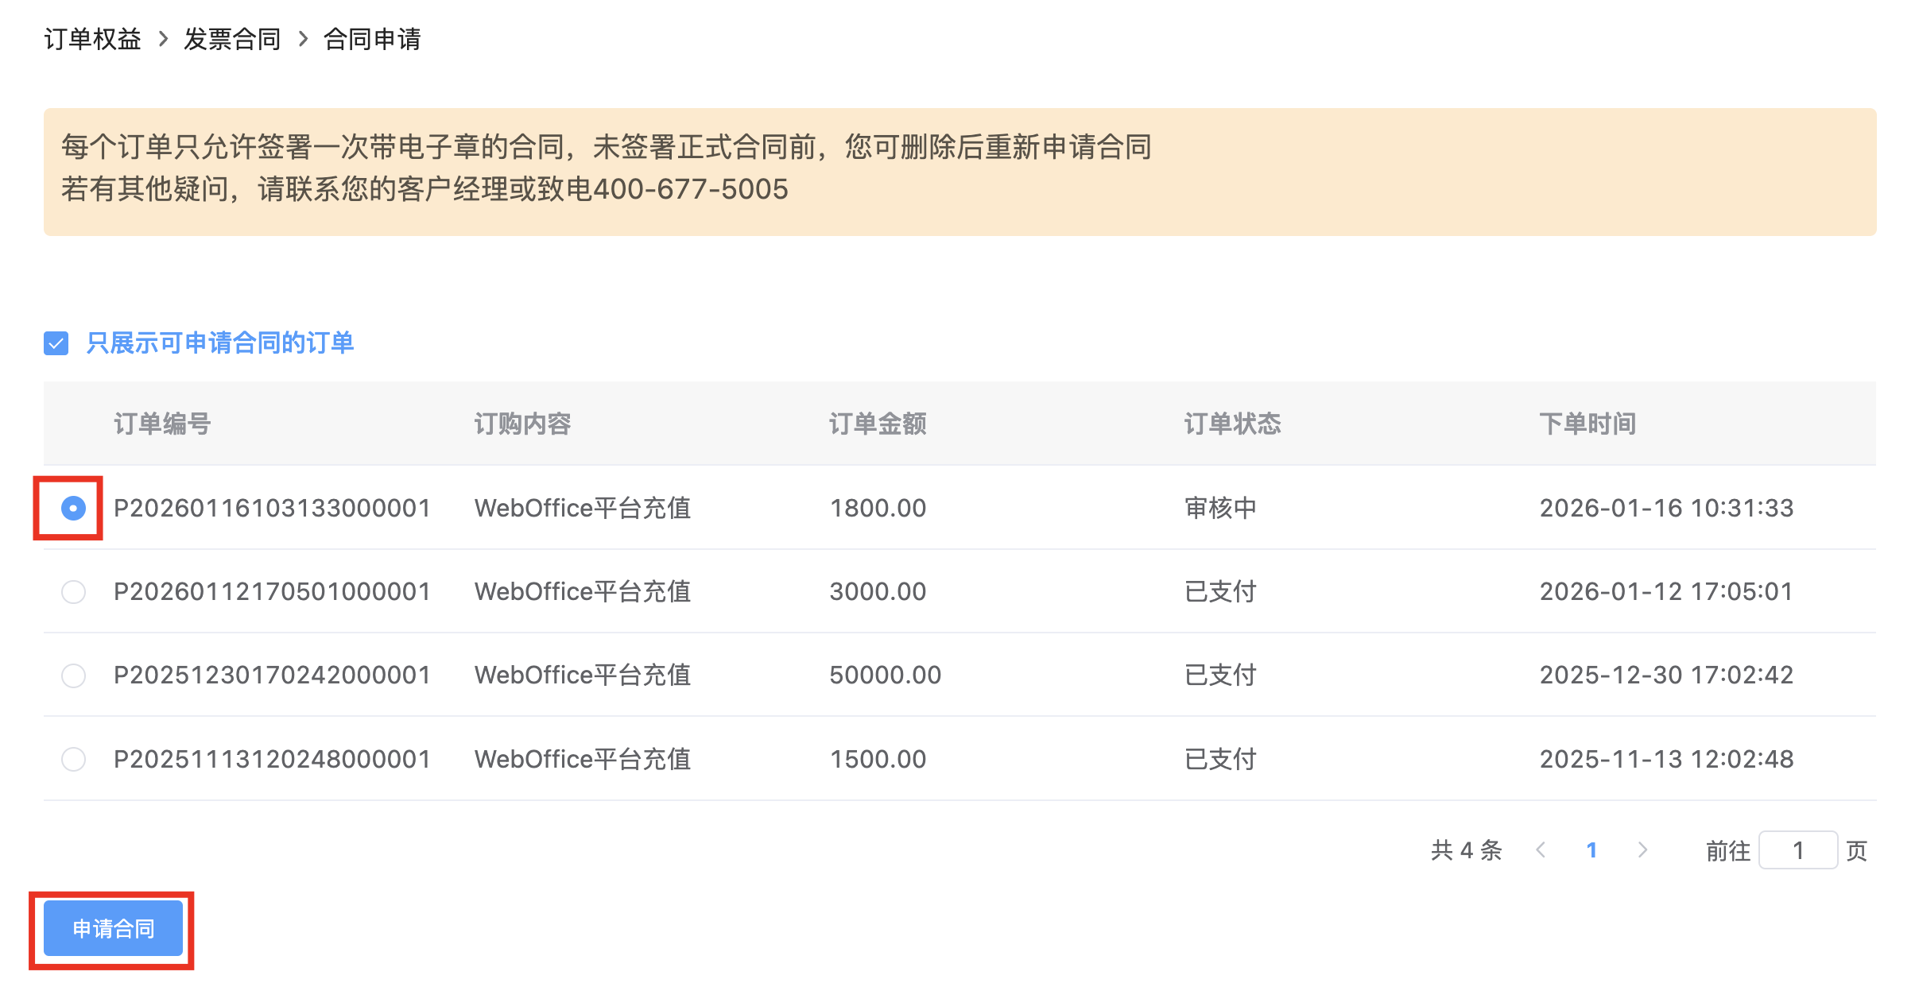Viewport: 1919px width, 987px height.
Task: Click page number 1 in pagination
Action: click(1591, 850)
